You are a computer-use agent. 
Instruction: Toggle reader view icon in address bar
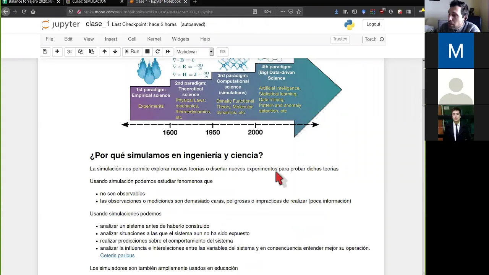coord(255,12)
